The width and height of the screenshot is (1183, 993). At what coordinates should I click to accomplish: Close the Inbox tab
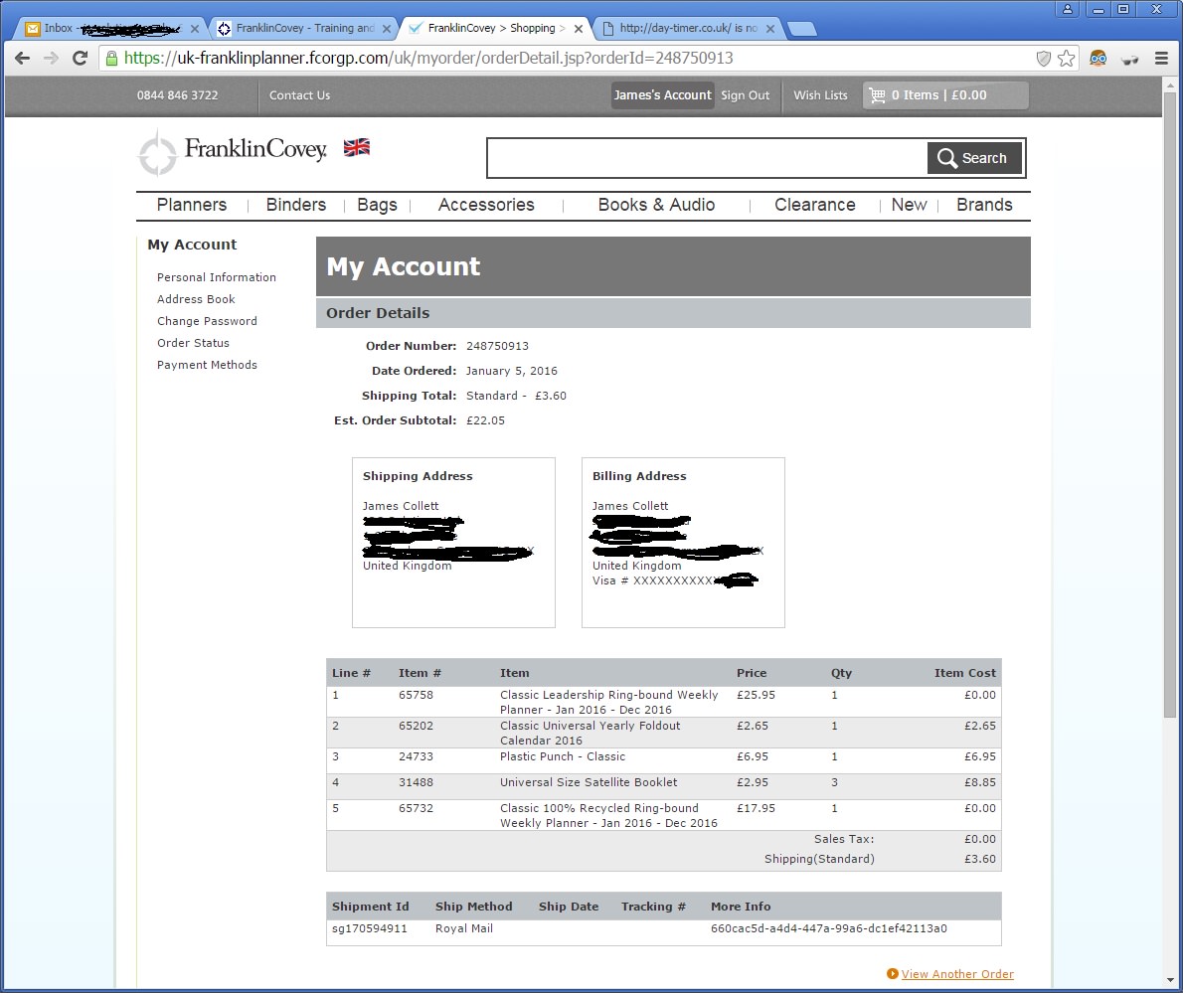(195, 29)
